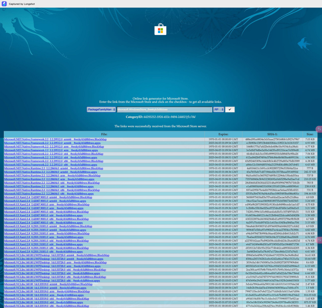Open the RP ring selection dropdown
This screenshot has width=322, height=308.
tap(219, 109)
